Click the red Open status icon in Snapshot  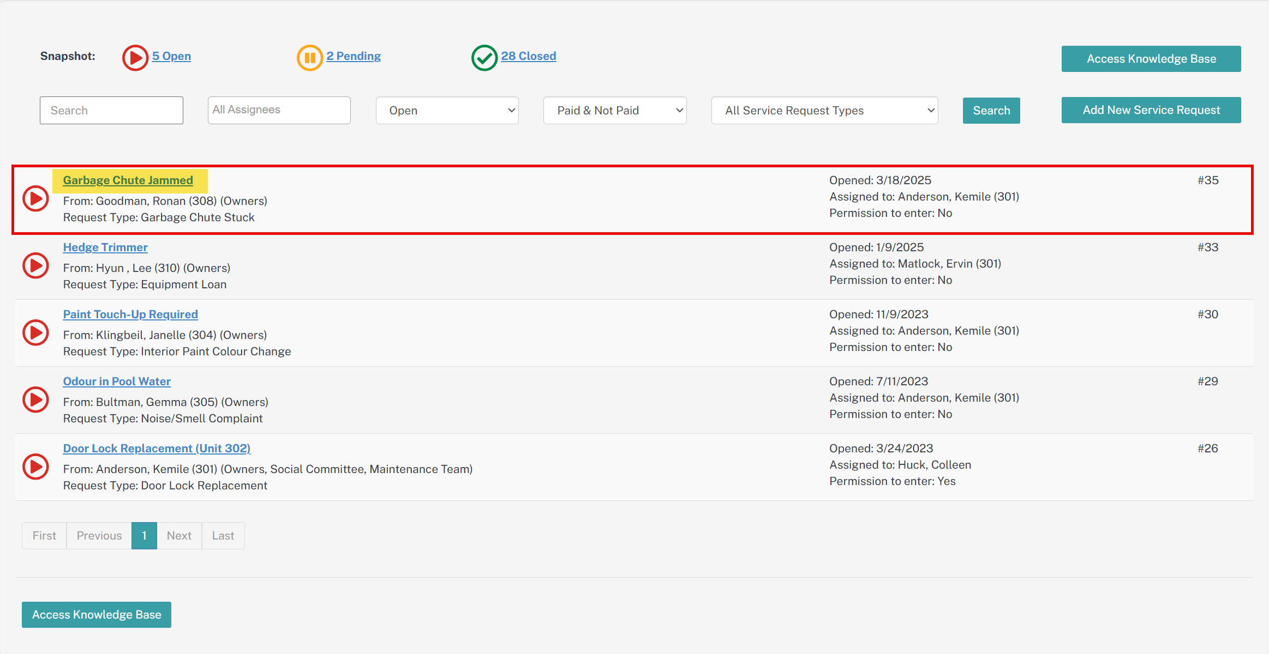[135, 58]
